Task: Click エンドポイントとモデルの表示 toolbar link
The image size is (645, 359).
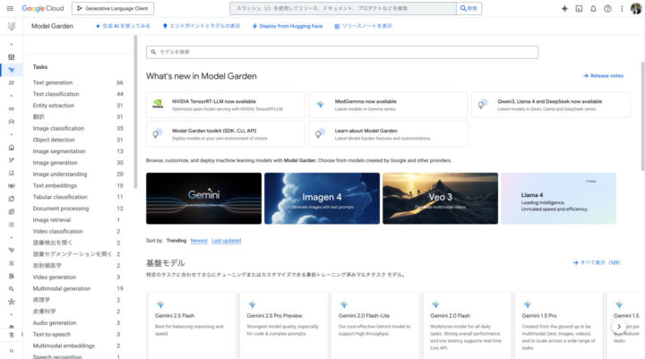Action: (202, 26)
